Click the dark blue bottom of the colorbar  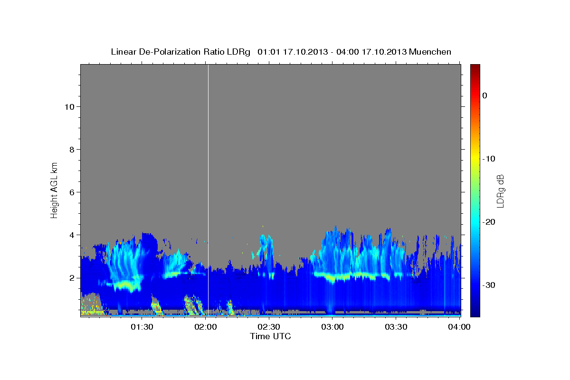coord(475,311)
